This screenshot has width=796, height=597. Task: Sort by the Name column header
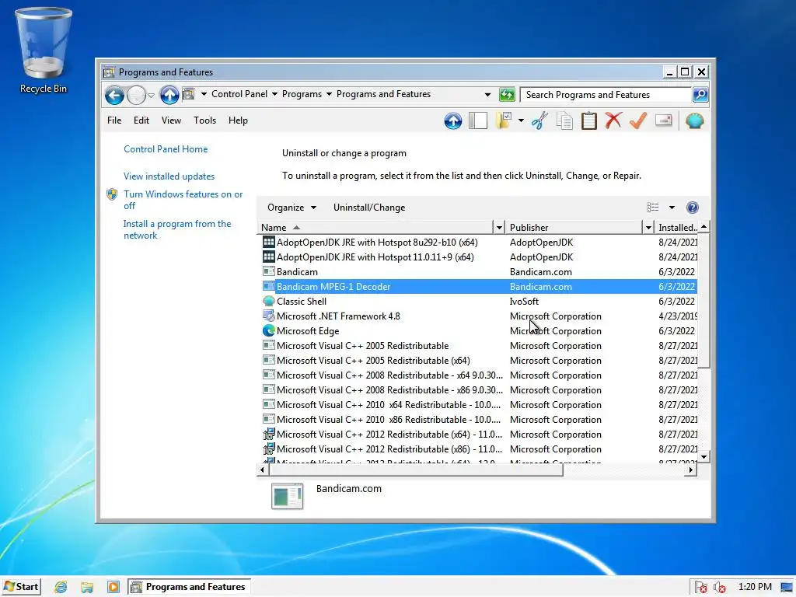click(375, 228)
